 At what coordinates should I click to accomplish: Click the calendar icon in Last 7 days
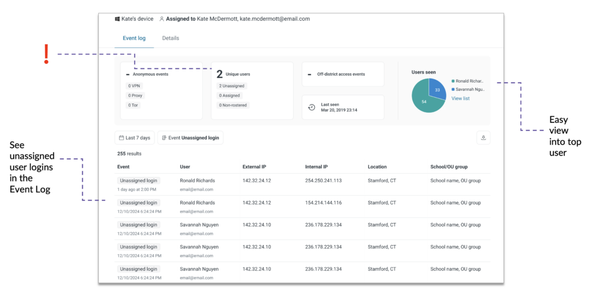tap(121, 138)
